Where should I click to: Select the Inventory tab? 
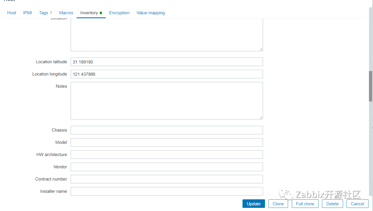click(89, 13)
